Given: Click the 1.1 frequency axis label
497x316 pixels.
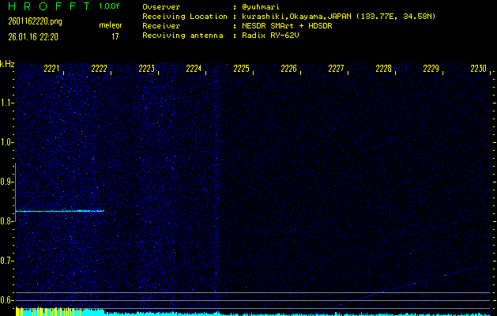Looking at the screenshot, I should pos(6,103).
